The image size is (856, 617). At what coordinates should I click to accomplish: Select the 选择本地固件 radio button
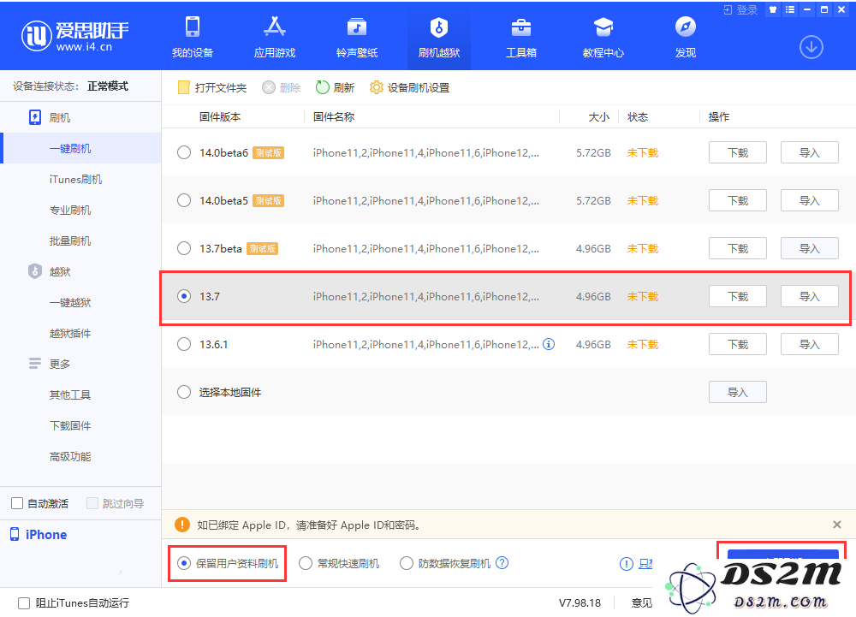coord(184,392)
